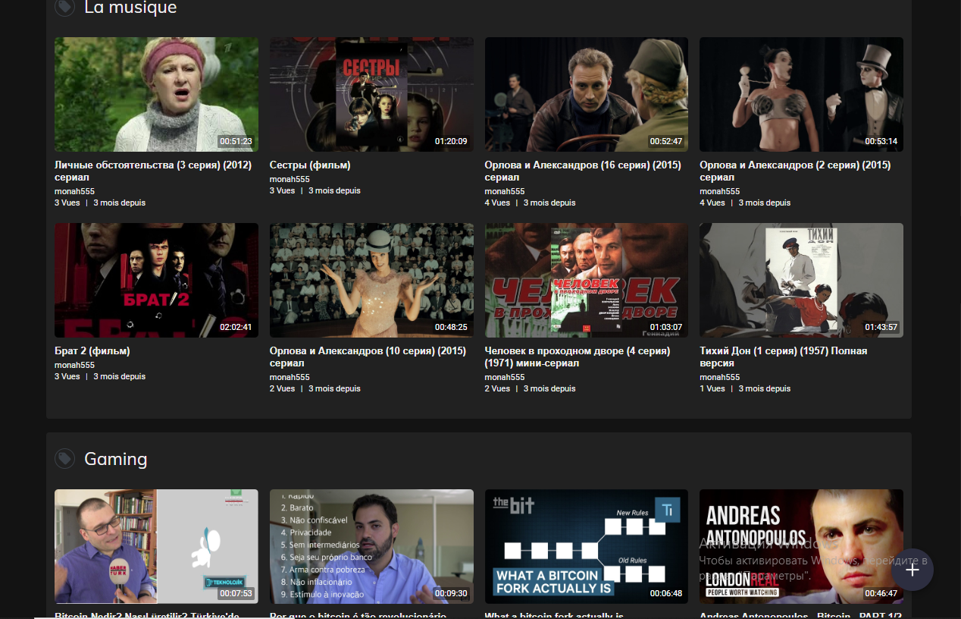Open the La musique category heading

(130, 8)
